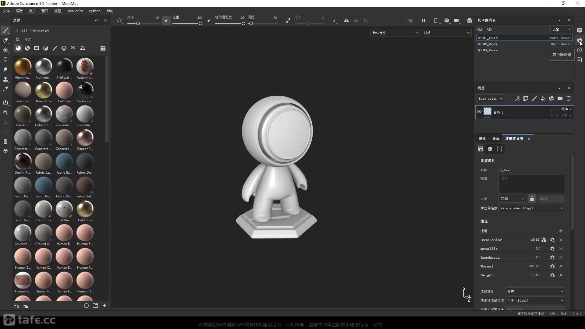This screenshot has height=329, width=585.
Task: Filter assets by Environment maps category
Action: 82,48
